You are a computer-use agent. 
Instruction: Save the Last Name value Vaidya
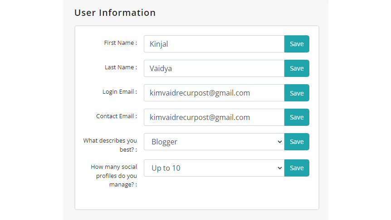297,68
